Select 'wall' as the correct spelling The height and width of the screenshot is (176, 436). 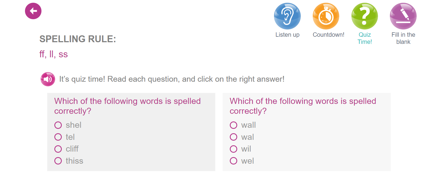234,125
